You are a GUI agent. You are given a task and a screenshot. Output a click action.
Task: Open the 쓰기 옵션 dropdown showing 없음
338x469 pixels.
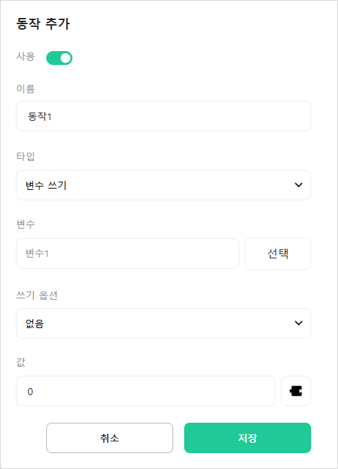(163, 323)
